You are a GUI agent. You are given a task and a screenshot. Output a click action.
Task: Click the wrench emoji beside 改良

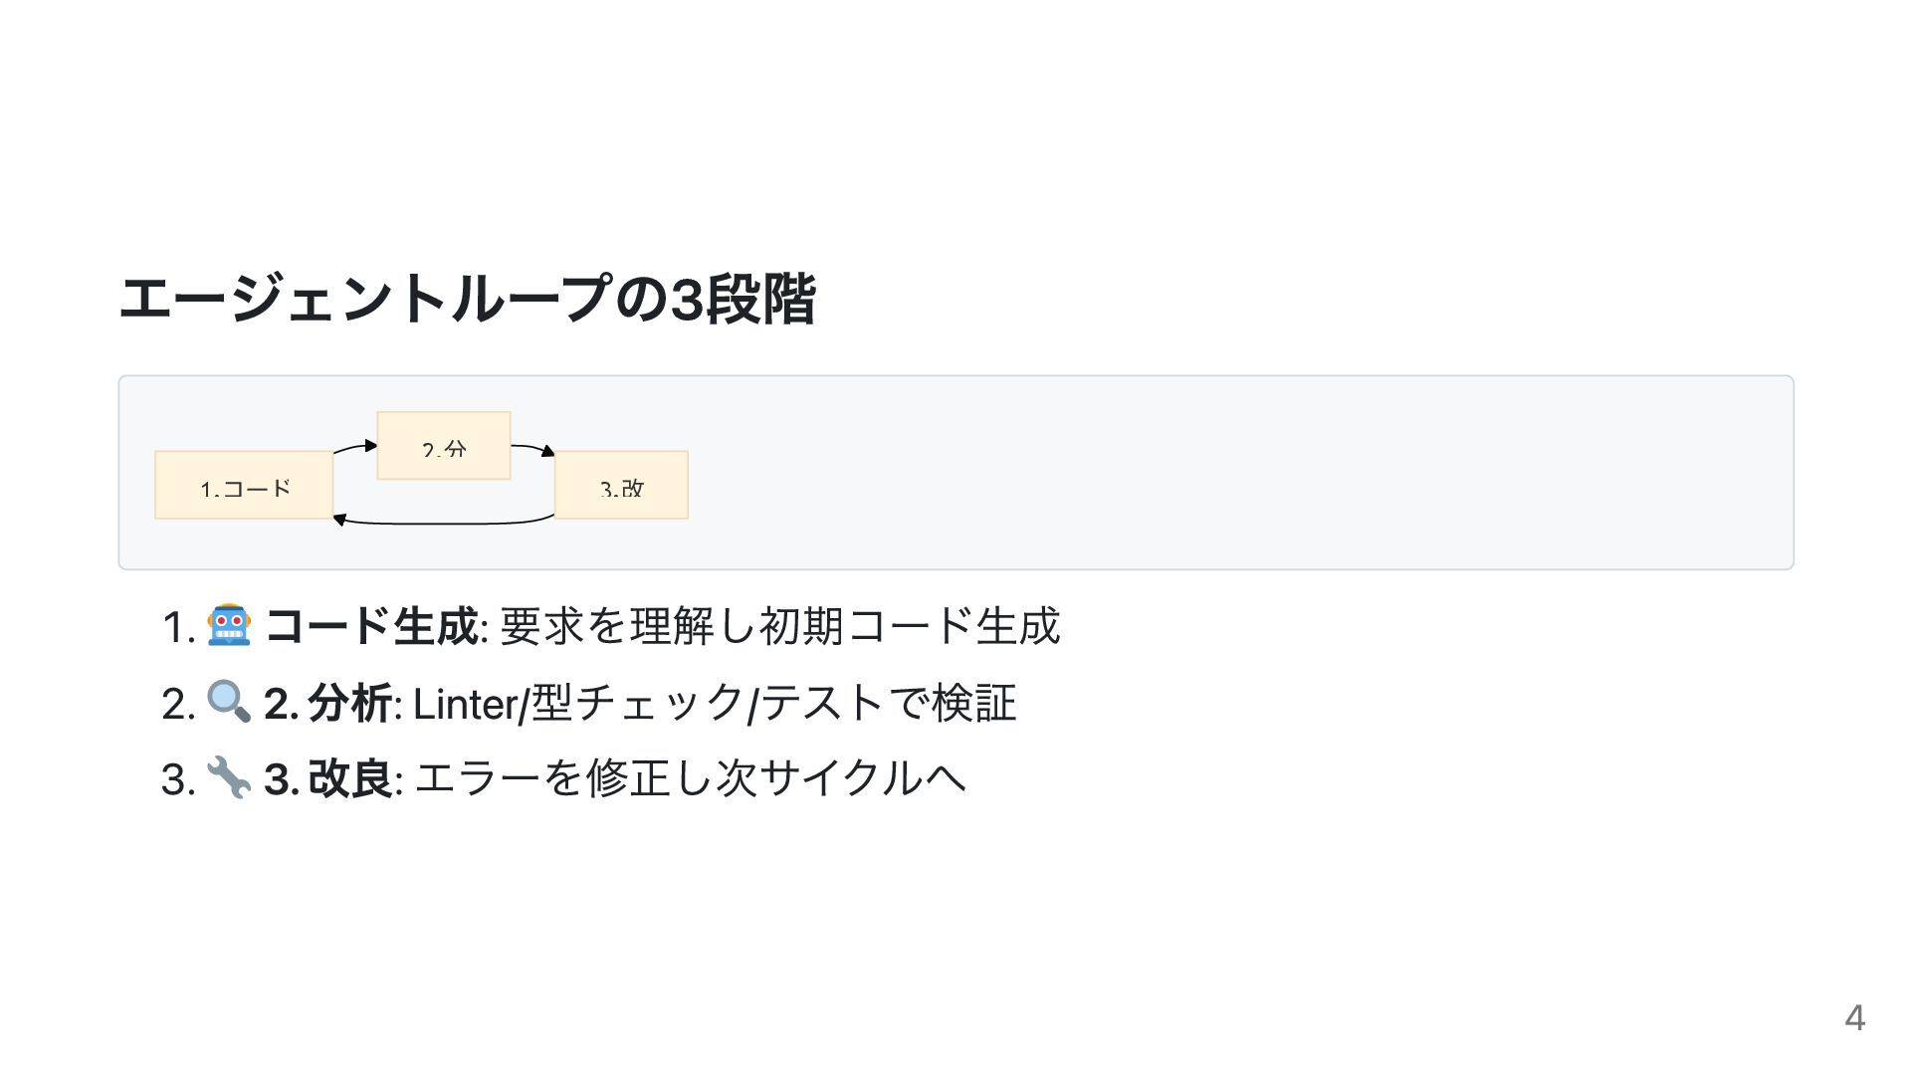229,777
